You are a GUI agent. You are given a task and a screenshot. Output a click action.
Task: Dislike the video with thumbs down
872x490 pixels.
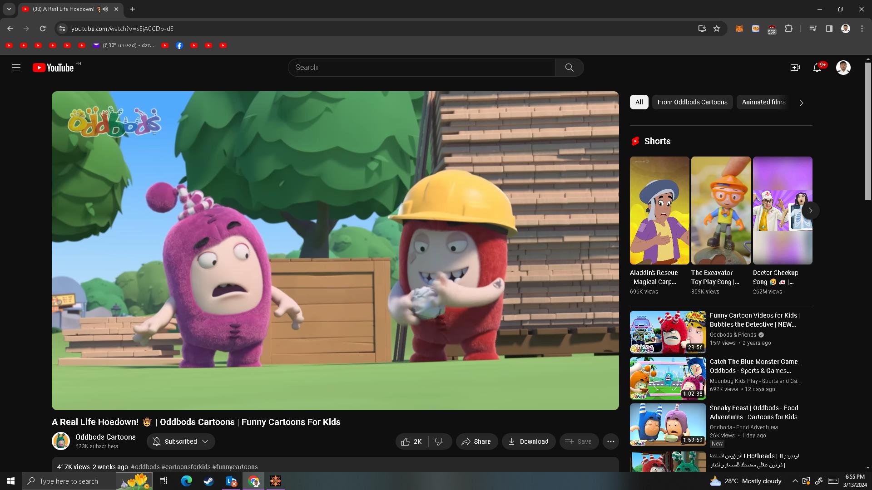[x=440, y=441]
